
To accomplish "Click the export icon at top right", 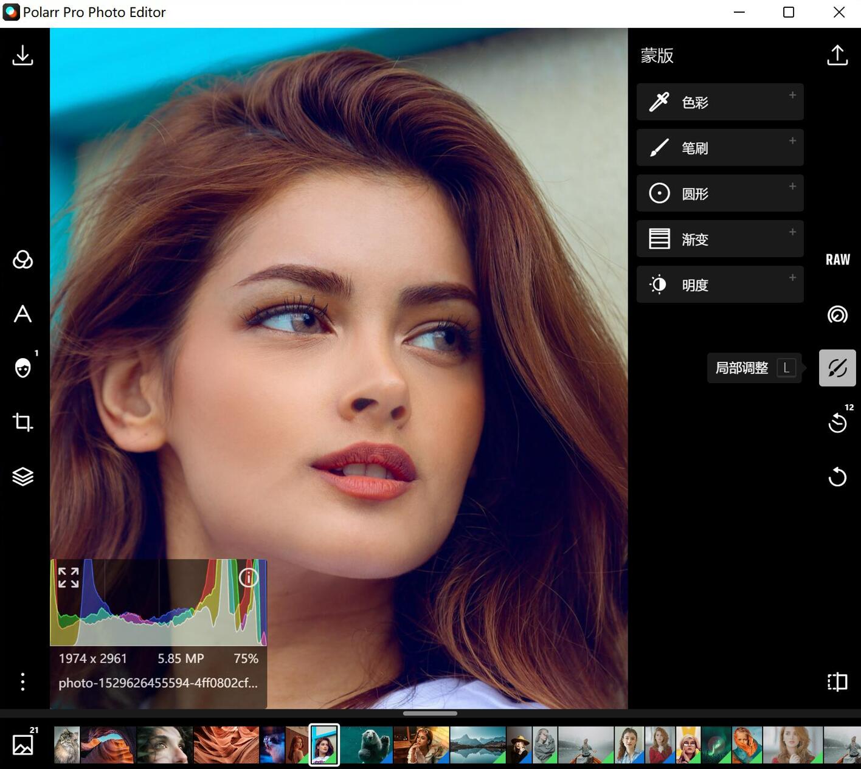I will [x=837, y=55].
